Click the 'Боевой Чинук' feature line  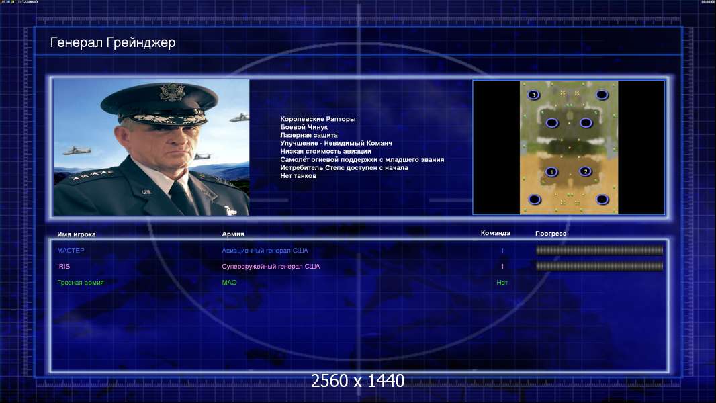point(304,127)
